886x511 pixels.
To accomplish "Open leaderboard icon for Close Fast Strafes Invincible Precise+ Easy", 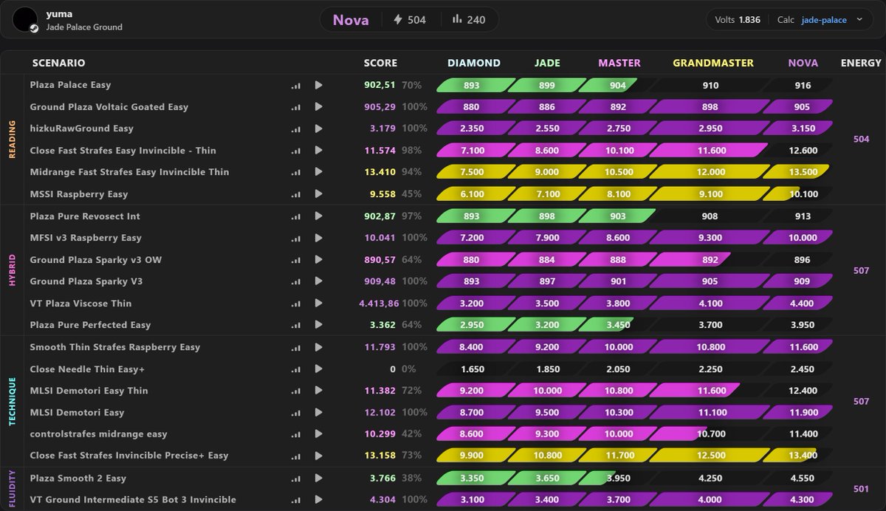I will click(296, 456).
